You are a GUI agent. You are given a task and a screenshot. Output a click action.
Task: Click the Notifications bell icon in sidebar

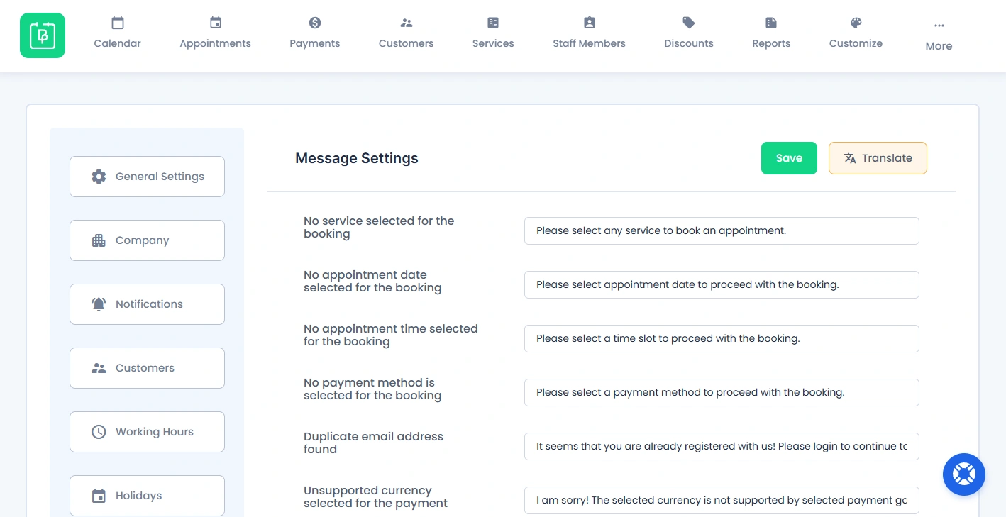(x=99, y=304)
